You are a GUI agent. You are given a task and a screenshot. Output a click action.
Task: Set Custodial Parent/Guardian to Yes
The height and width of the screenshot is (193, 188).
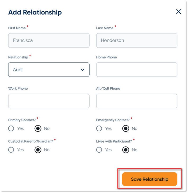coord(11,150)
